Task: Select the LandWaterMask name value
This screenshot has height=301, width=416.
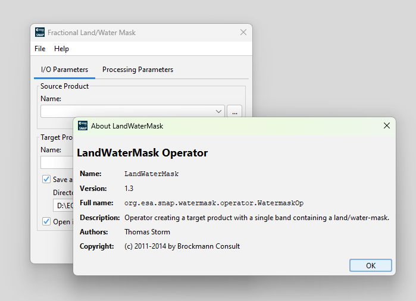Action: 152,174
